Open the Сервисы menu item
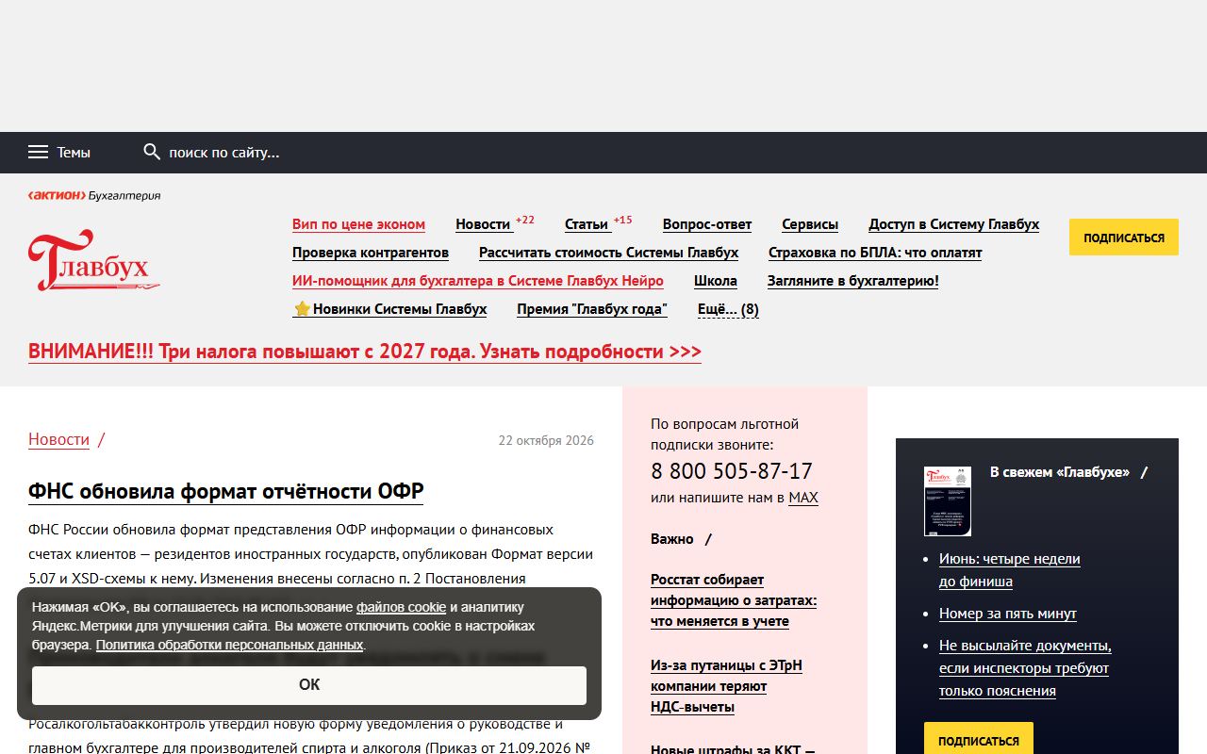1207x754 pixels. coord(810,224)
